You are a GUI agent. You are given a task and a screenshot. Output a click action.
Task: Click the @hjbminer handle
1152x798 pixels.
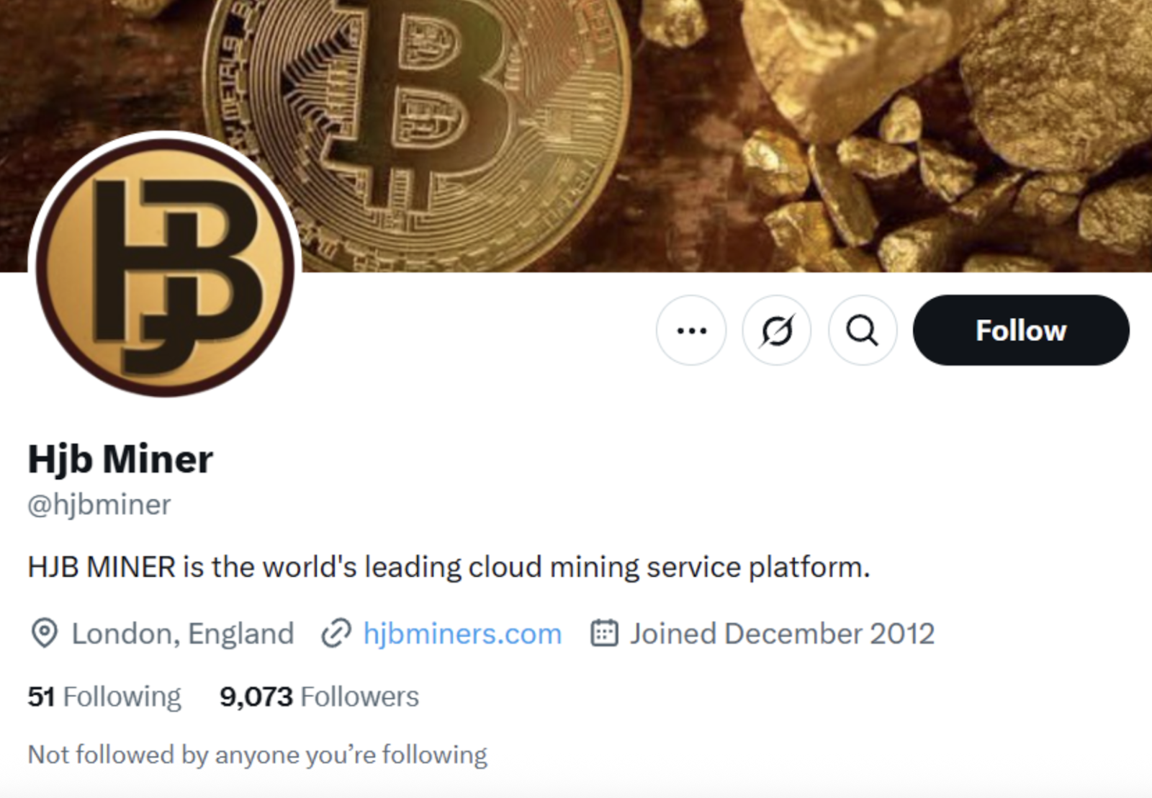pos(99,505)
